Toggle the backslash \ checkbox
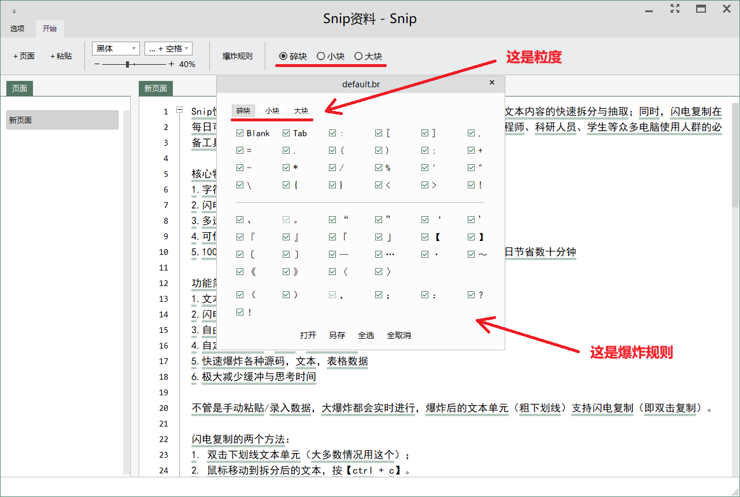Viewport: 740px width, 497px height. coord(240,185)
